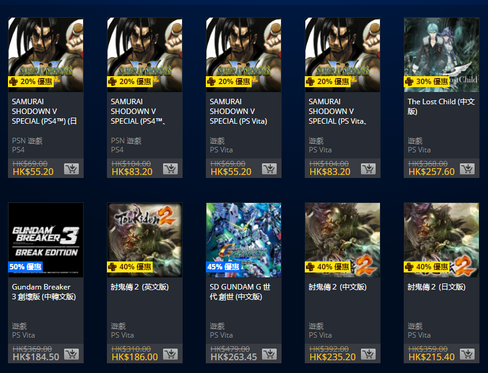The height and width of the screenshot is (373, 488).
Task: Open Toukiden 2 English version cover art
Action: pyautogui.click(x=145, y=240)
